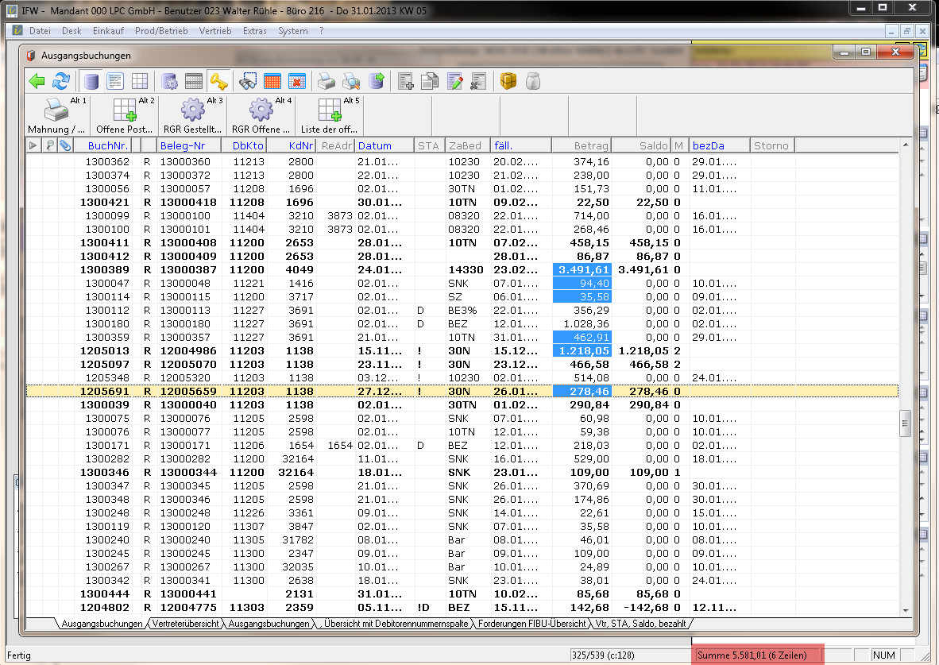This screenshot has width=939, height=665.
Task: Click the Mahnung button (Alt 1)
Action: (x=56, y=115)
